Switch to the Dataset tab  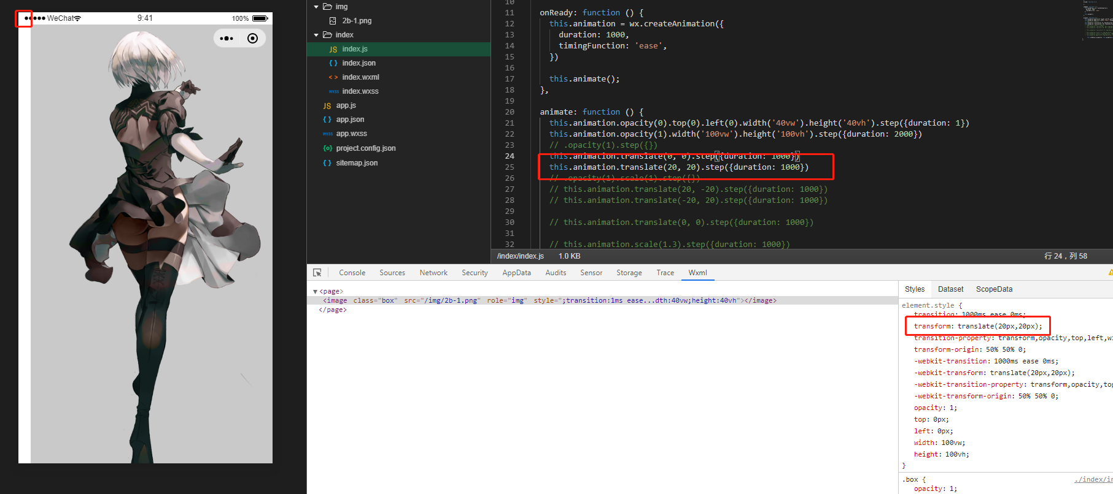tap(950, 289)
